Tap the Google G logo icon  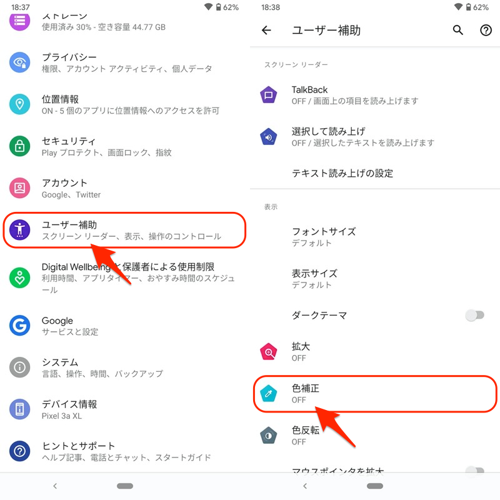20,326
